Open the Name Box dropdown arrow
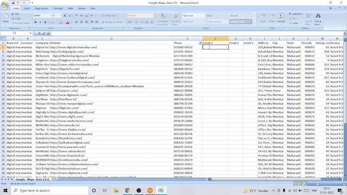347x195 pixels. pyautogui.click(x=30, y=34)
